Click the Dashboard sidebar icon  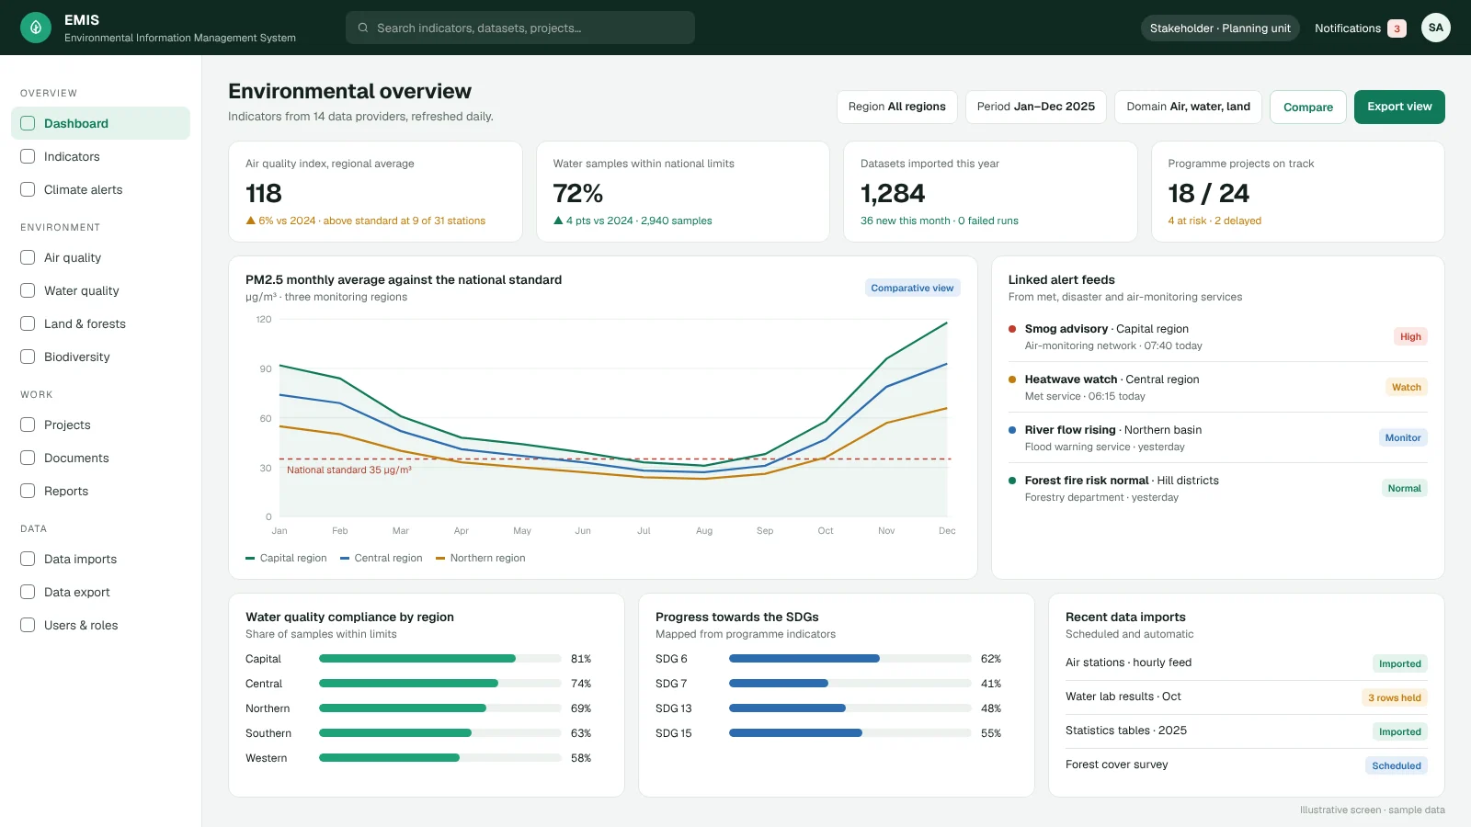pyautogui.click(x=28, y=123)
